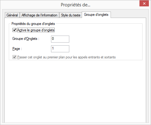The image size is (151, 125).
Task: Click empty tab strip right of Groupe d'onglets
Action: point(128,15)
